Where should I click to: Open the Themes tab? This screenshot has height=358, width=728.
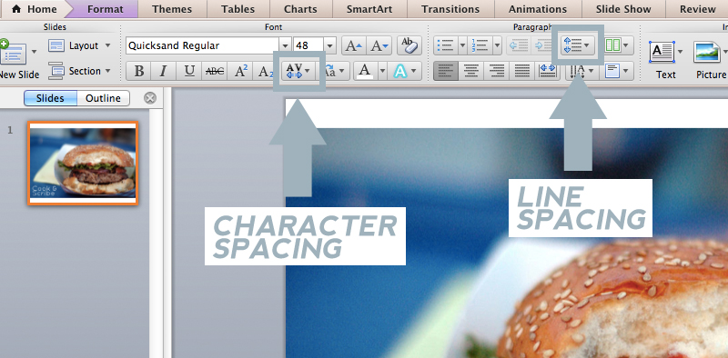tap(172, 9)
